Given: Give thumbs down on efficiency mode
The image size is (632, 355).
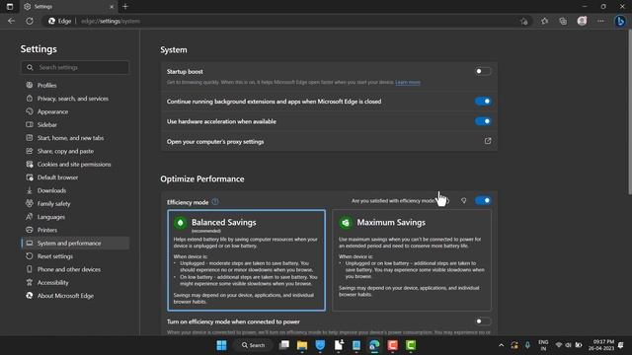Looking at the screenshot, I should (463, 200).
